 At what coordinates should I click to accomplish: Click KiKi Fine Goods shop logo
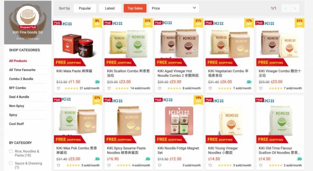28,15
